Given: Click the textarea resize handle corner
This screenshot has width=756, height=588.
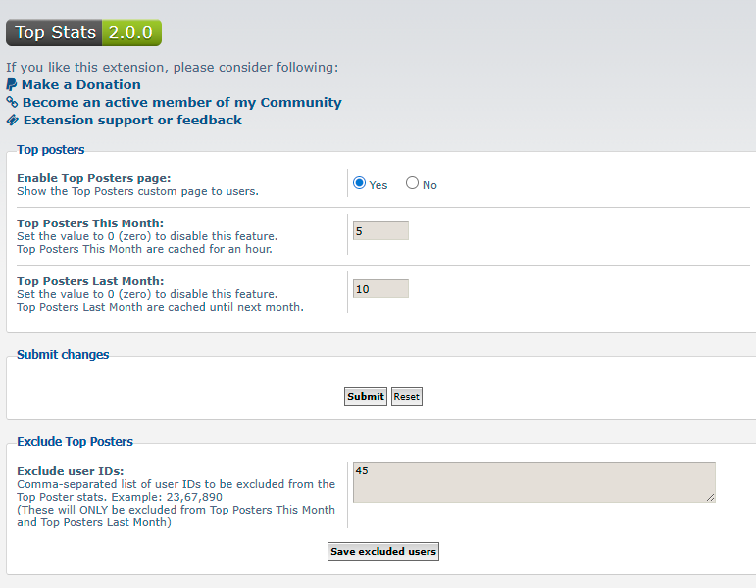Looking at the screenshot, I should 710,498.
